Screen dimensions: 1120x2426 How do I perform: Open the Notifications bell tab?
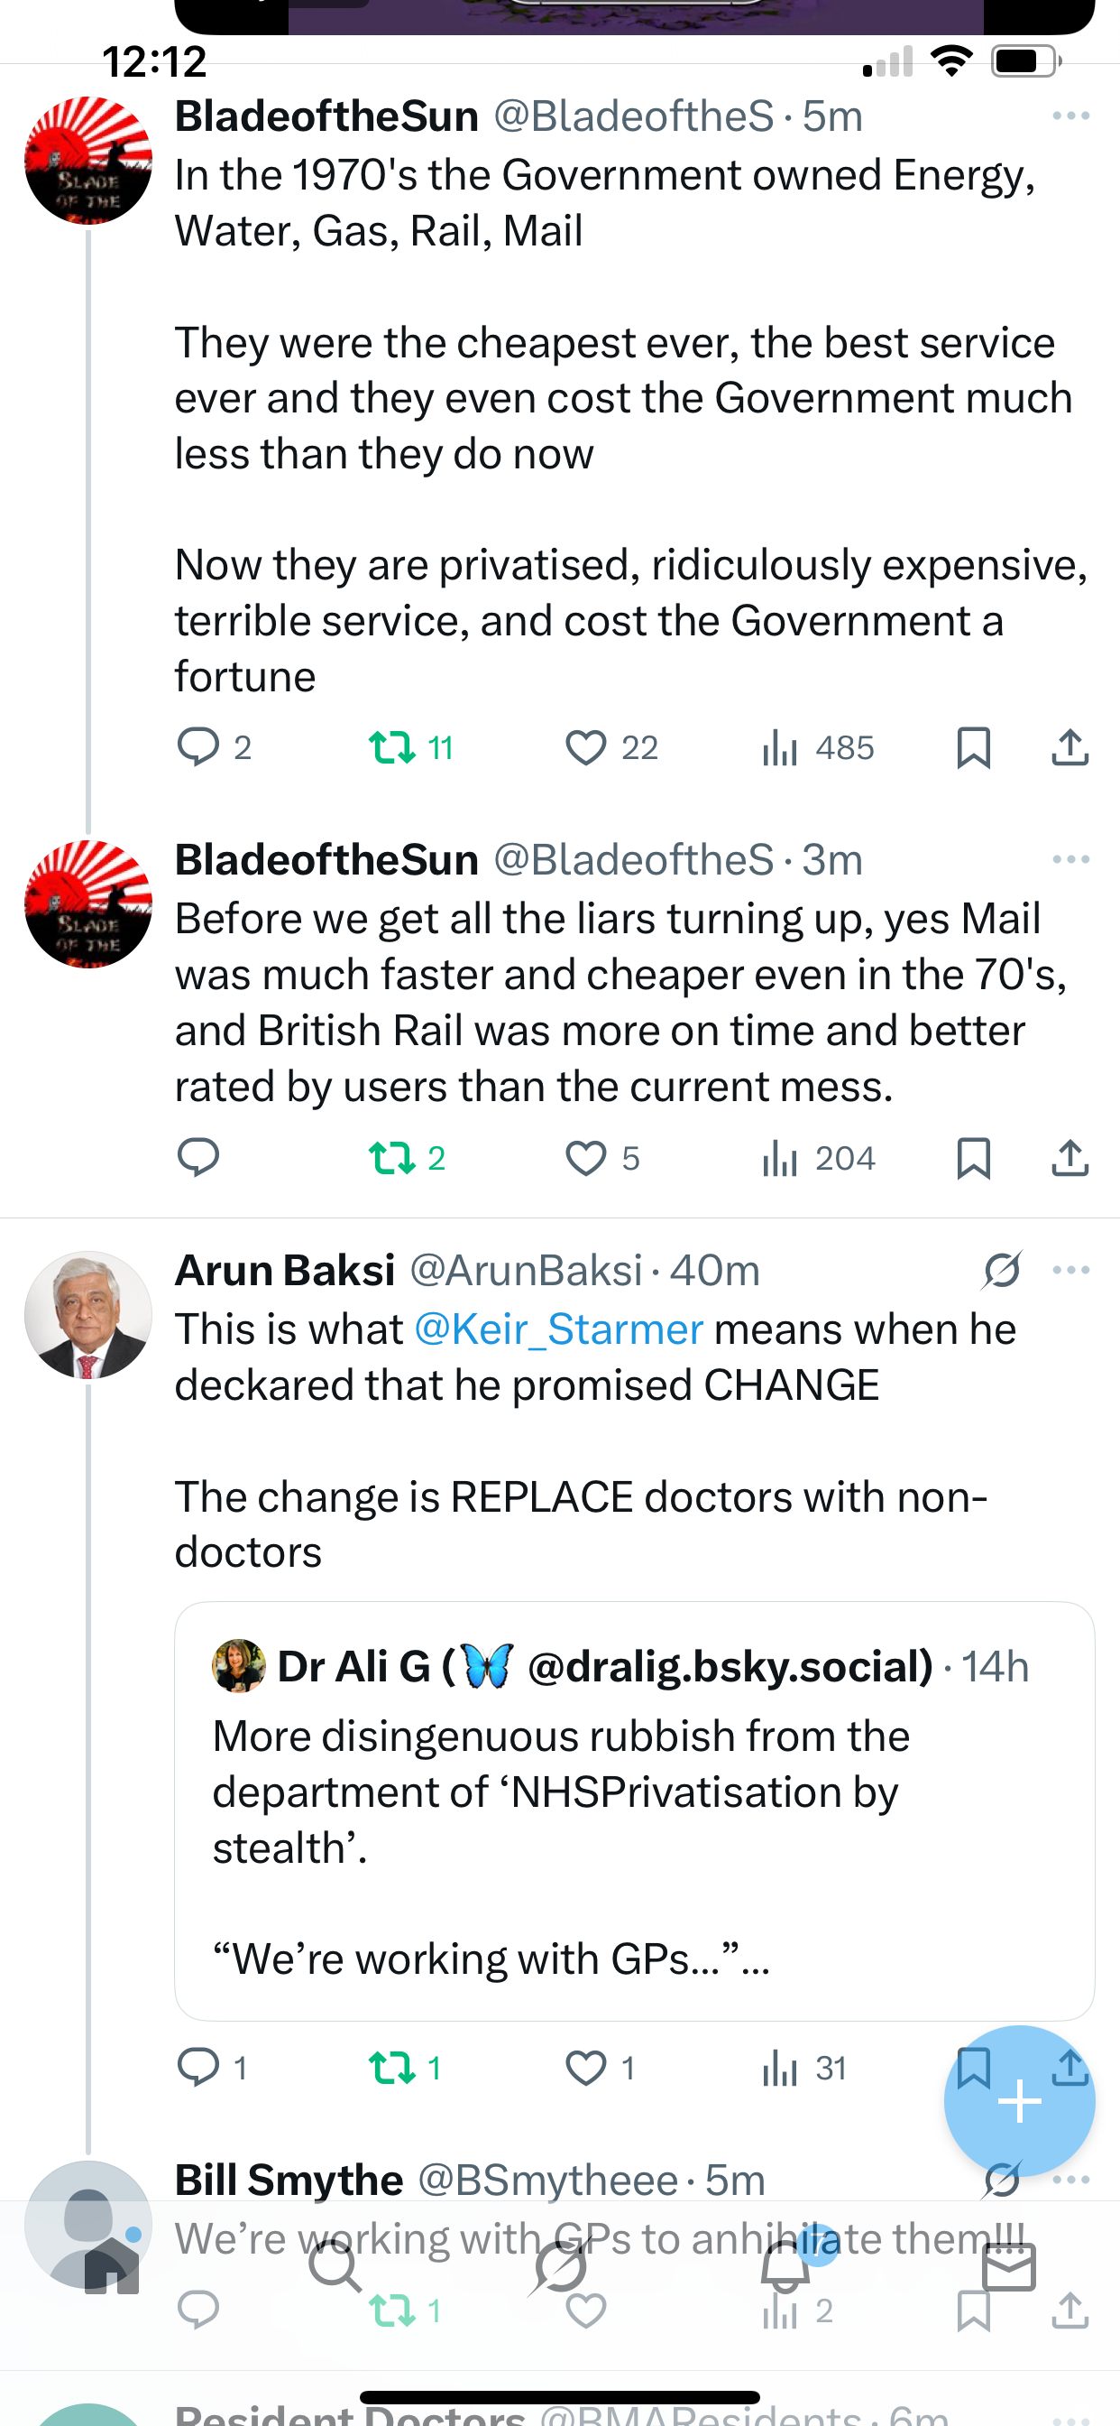point(785,2266)
